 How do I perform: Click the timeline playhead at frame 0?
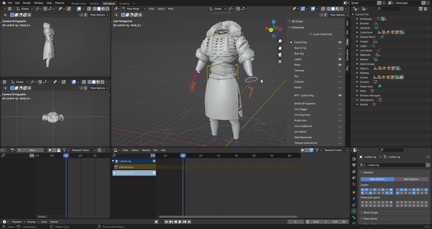(183, 156)
